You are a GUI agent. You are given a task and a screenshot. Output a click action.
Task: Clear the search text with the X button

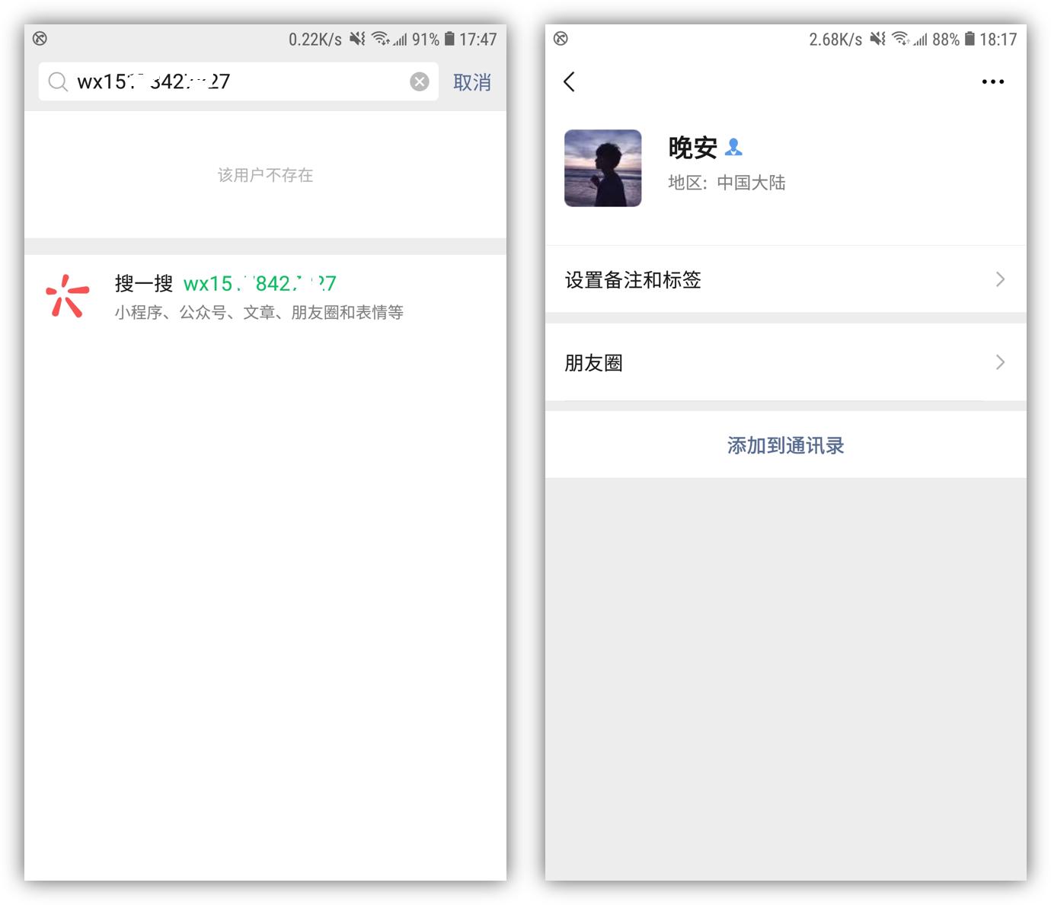coord(420,81)
